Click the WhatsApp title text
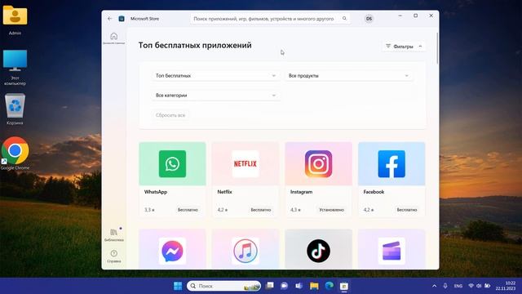This screenshot has width=522, height=294. pos(156,192)
